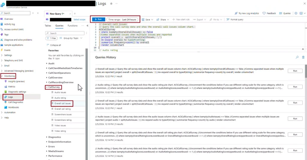The height and width of the screenshot is (160, 307).
Task: Click Collapse all
Action: coord(54,45)
